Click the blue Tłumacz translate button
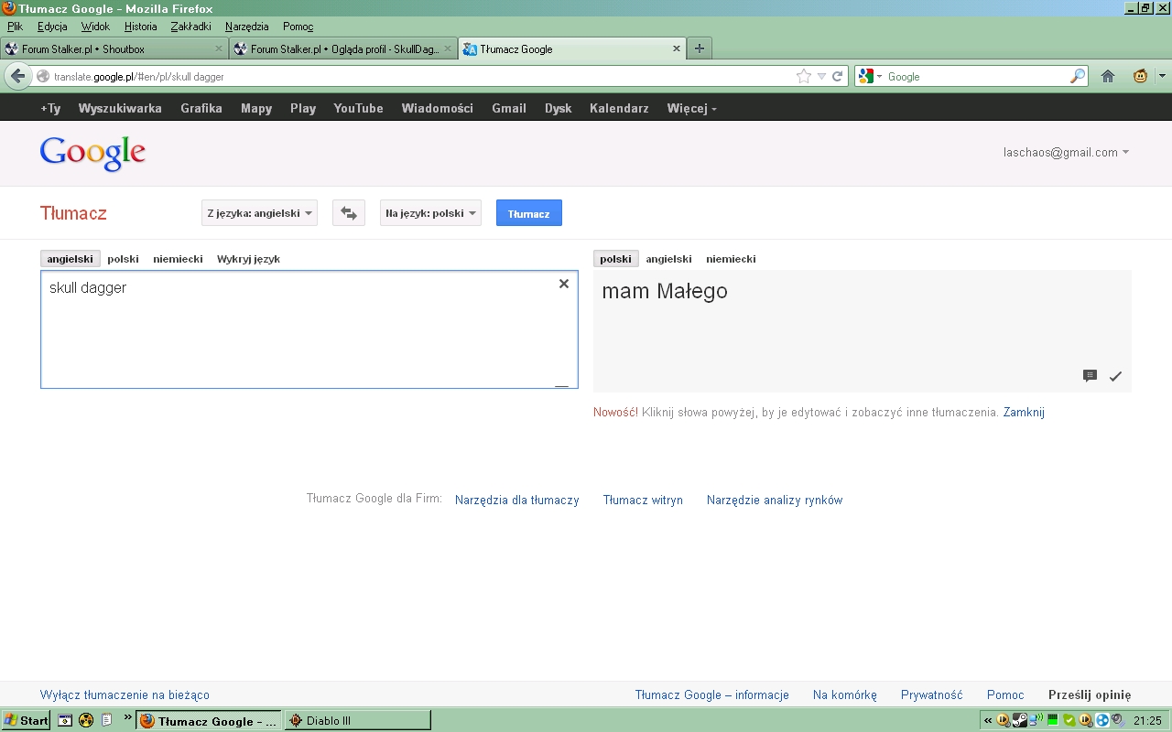This screenshot has width=1172, height=732. coord(529,213)
